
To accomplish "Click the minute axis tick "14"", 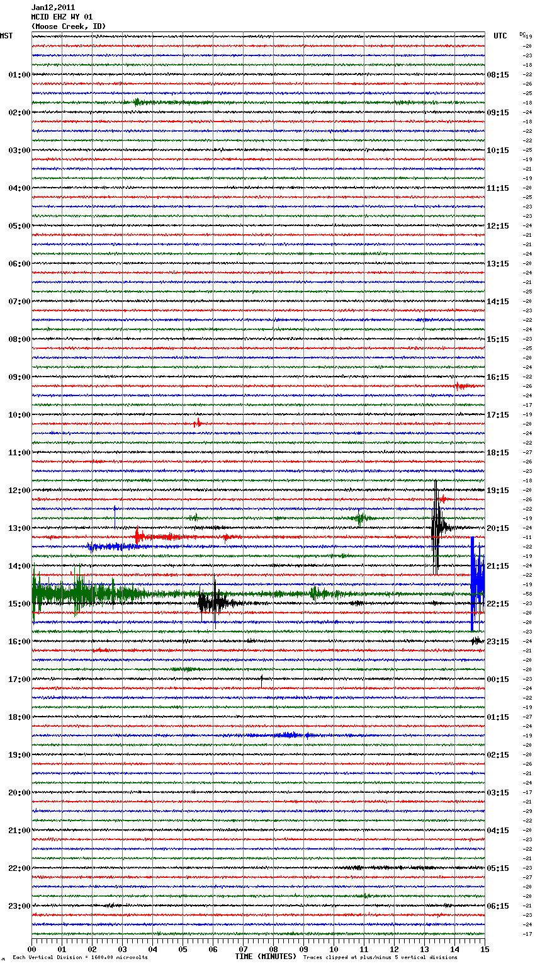I will pos(454,949).
